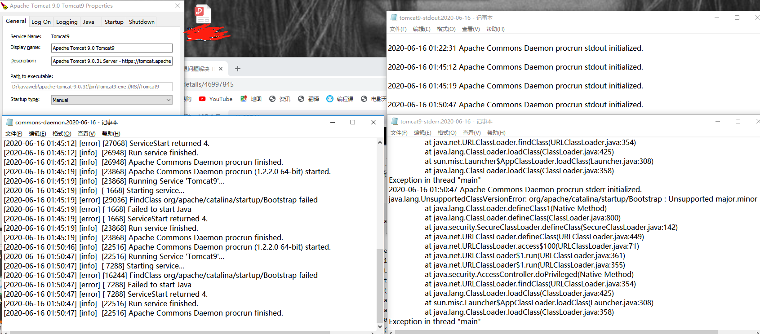
Task: Open 格式(O) menu in commons-daemon Notepad
Action: [x=62, y=133]
